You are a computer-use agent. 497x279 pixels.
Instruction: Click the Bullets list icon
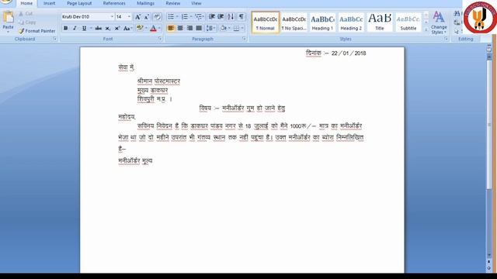pyautogui.click(x=171, y=17)
